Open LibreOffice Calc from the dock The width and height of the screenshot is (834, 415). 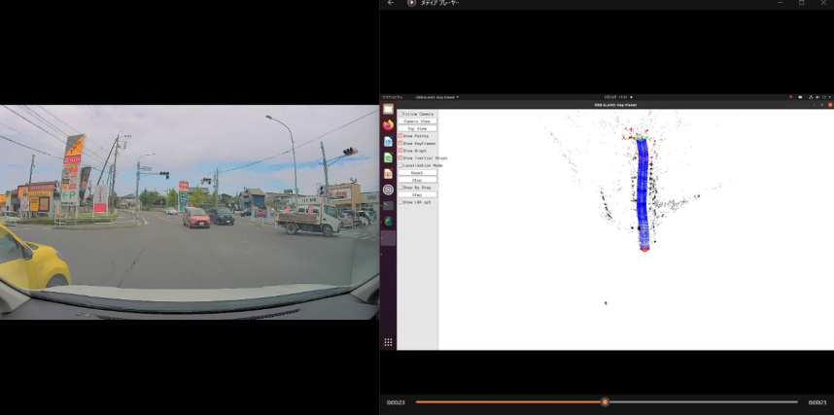388,157
